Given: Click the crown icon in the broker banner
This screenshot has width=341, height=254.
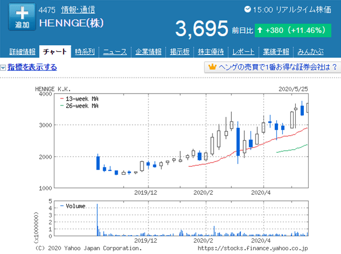Looking at the screenshot, I should pyautogui.click(x=212, y=67).
